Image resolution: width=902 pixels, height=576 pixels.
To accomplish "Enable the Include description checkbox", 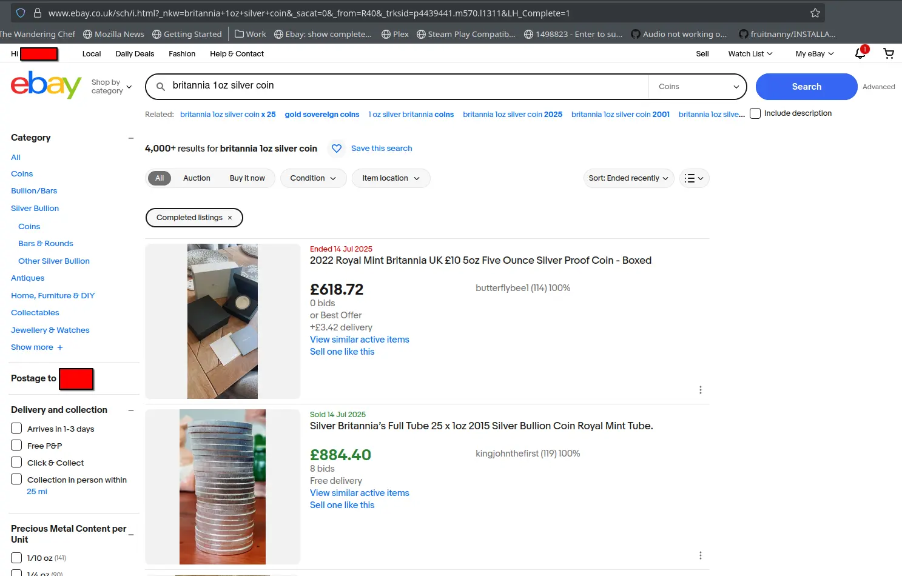I will pos(755,113).
